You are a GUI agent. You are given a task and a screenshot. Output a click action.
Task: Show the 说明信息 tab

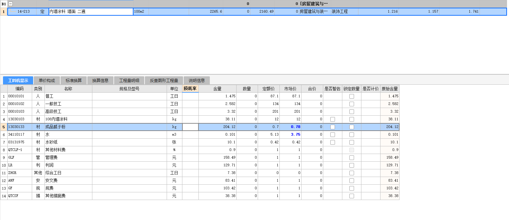pyautogui.click(x=197, y=80)
